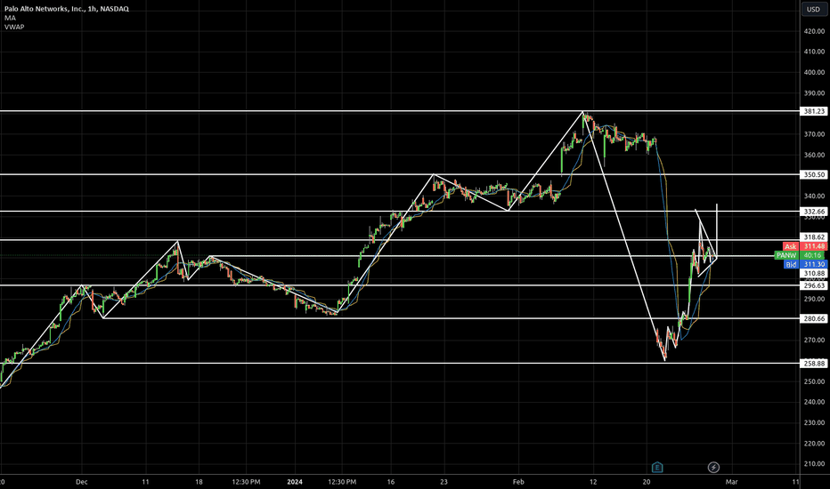The width and height of the screenshot is (830, 489).
Task: Click the blue Bid 311.30 price label
Action: [804, 264]
